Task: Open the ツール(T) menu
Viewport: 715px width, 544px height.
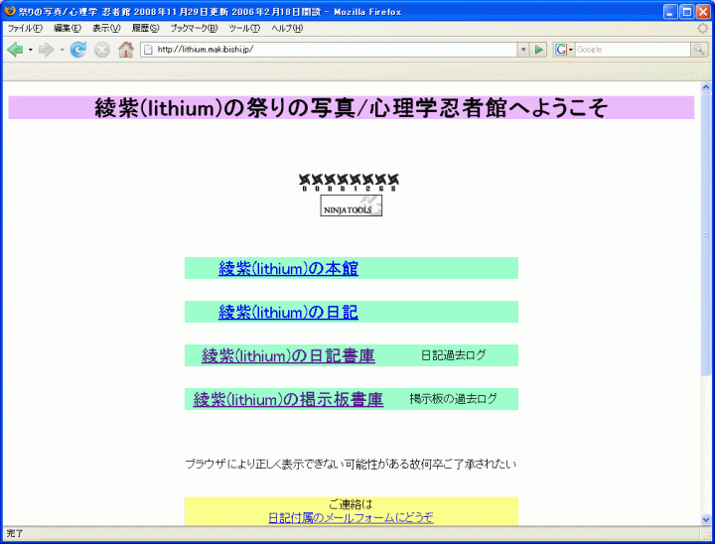Action: click(x=244, y=28)
